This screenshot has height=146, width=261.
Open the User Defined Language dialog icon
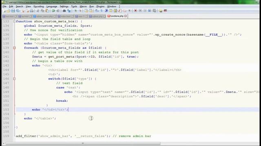(111, 11)
